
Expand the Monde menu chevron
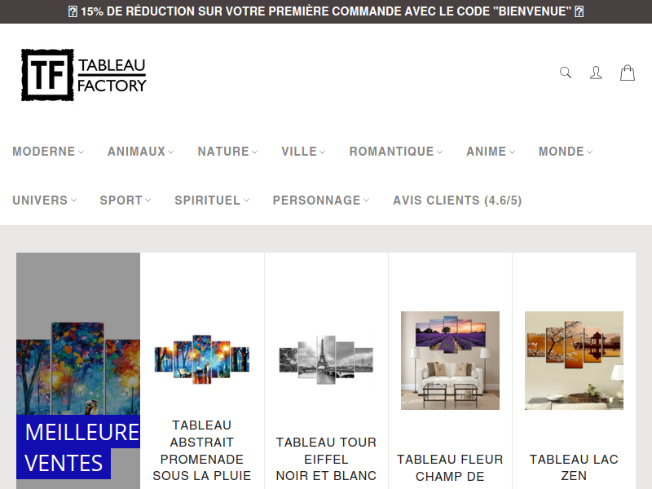[x=589, y=152]
